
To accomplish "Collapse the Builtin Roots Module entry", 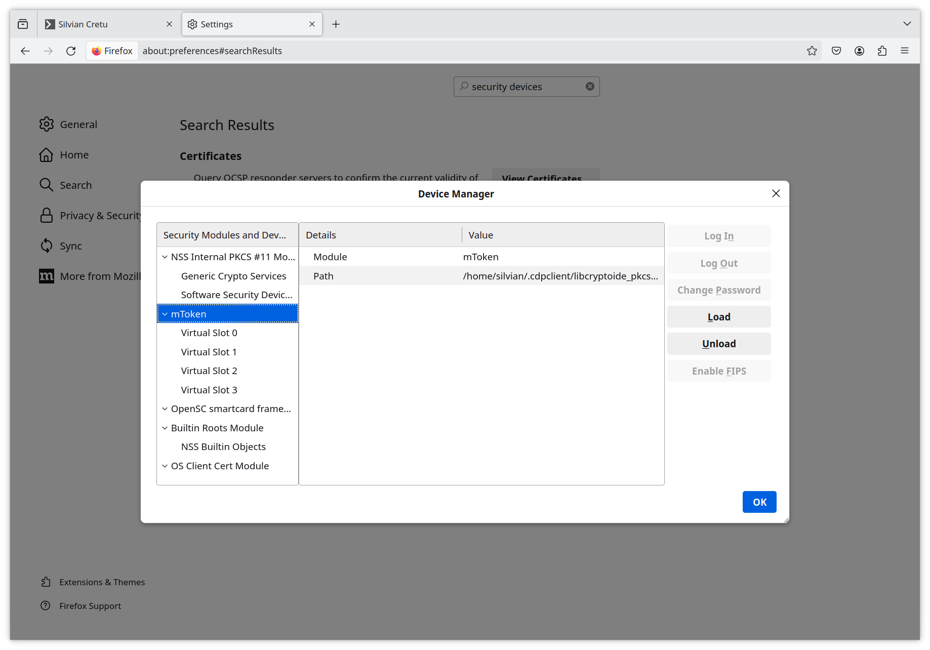I will (x=165, y=428).
